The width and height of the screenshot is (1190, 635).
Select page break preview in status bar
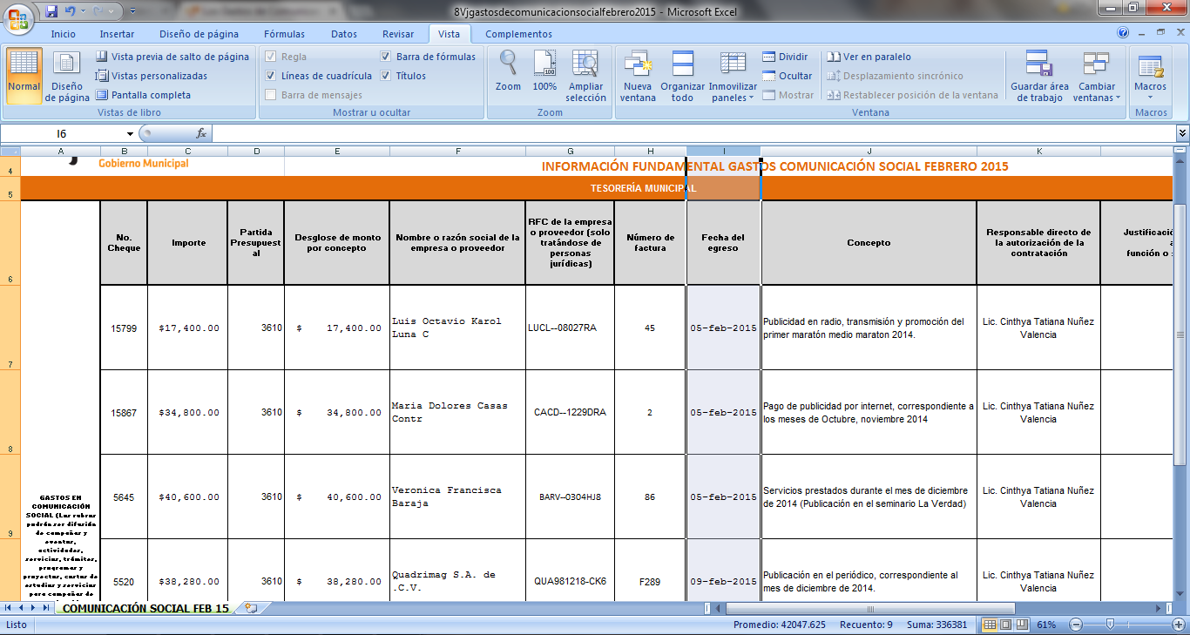point(1021,625)
